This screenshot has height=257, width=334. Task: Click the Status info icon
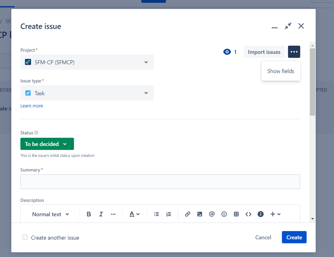point(36,133)
